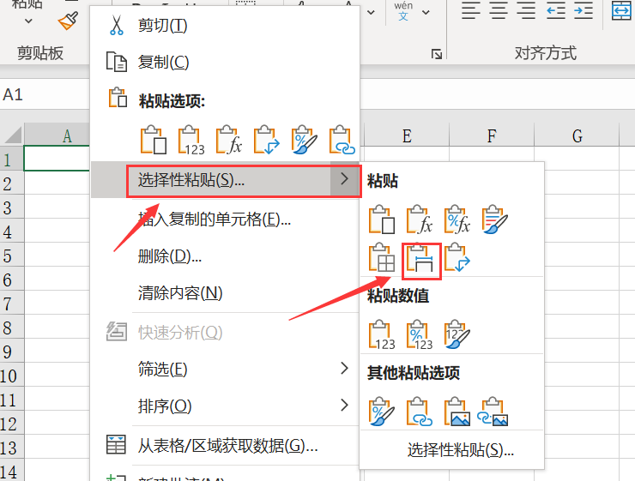Viewport: 635px width, 481px height.
Task: Click Values 123 icon under 粘贴数值
Action: tap(382, 334)
